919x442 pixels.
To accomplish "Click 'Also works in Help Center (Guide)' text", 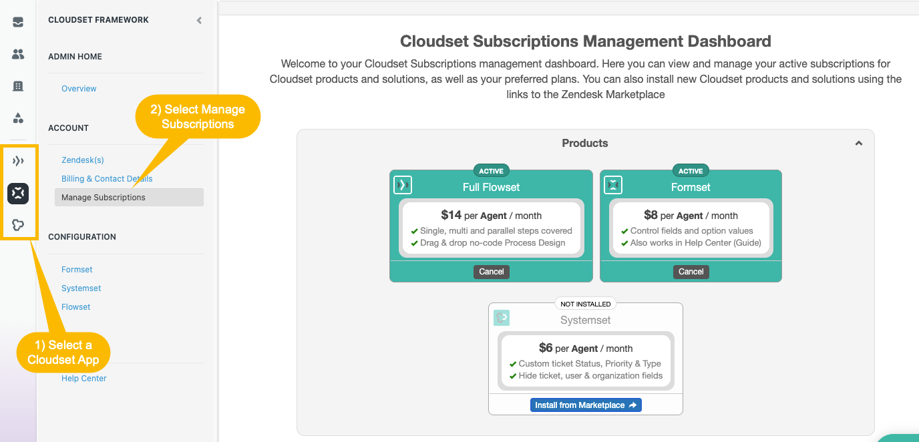I will coord(696,243).
